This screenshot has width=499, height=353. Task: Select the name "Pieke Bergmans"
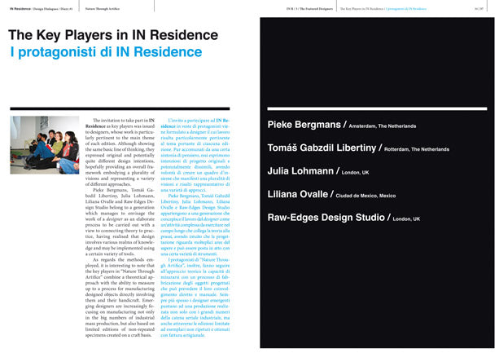[x=304, y=125]
